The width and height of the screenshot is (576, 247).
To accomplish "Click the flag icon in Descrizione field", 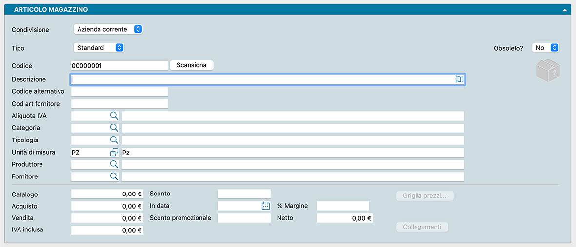I will [459, 79].
